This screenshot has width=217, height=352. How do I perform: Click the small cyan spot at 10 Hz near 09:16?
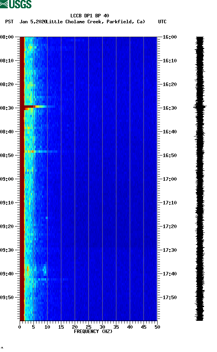coord(47,218)
